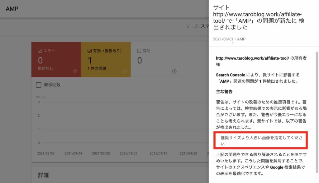Open help icon on the 有効 card
319x183 pixels.
(174, 71)
